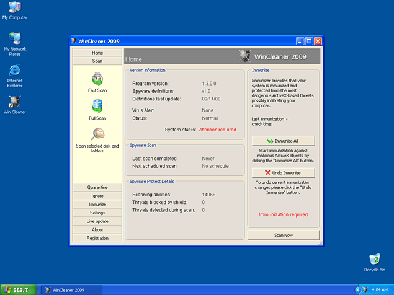This screenshot has width=394, height=295.
Task: Click the Immunize All button
Action: (x=283, y=141)
